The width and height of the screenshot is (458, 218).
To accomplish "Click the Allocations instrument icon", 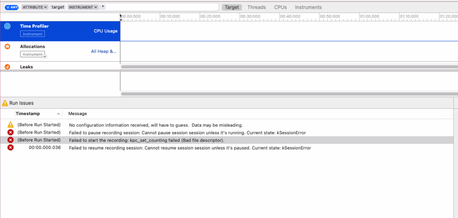I will click(7, 47).
